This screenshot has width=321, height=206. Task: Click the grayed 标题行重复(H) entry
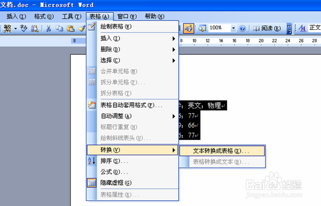[132, 127]
